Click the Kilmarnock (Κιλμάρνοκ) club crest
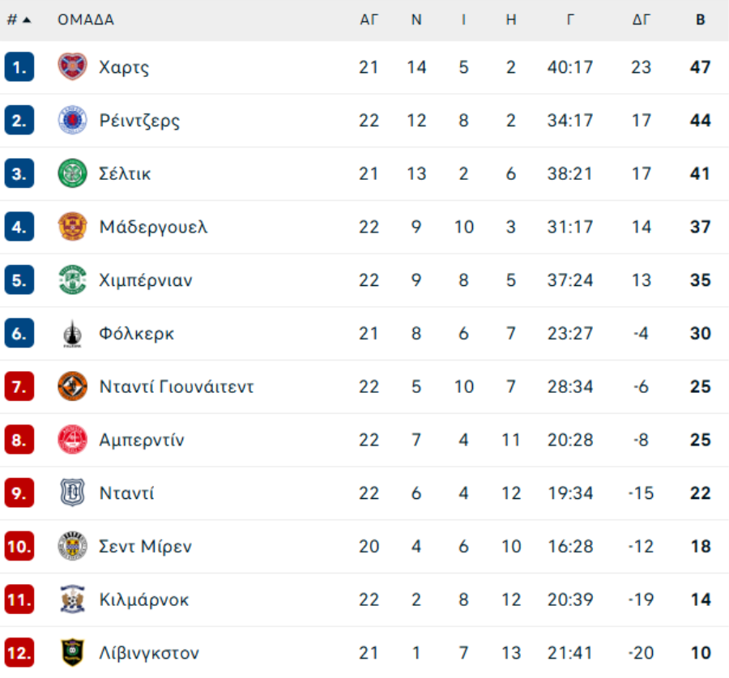 coord(72,600)
